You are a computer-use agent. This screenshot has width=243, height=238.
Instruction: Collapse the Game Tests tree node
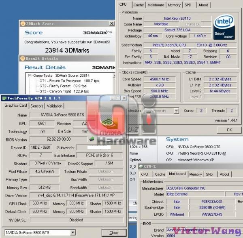coord(30,76)
